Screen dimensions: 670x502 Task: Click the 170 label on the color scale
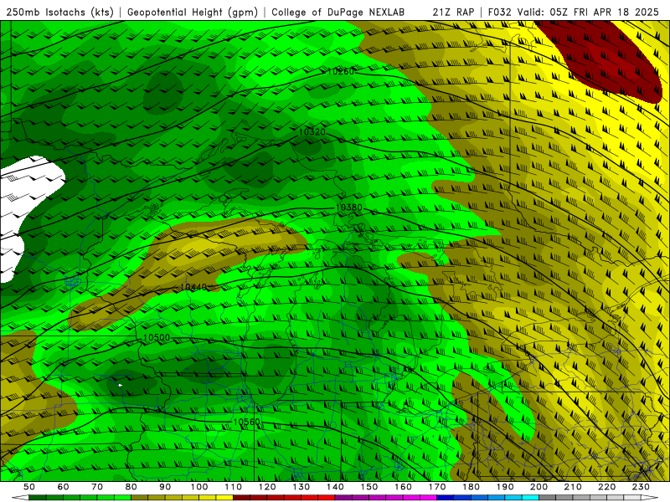tap(437, 487)
